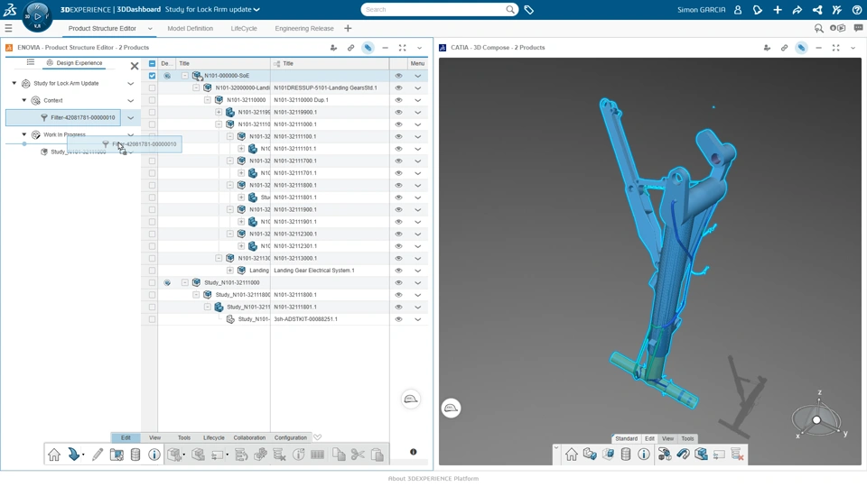Open the Product Structure Editor tab dropdown
Screen dimensions: 867x487
150,29
